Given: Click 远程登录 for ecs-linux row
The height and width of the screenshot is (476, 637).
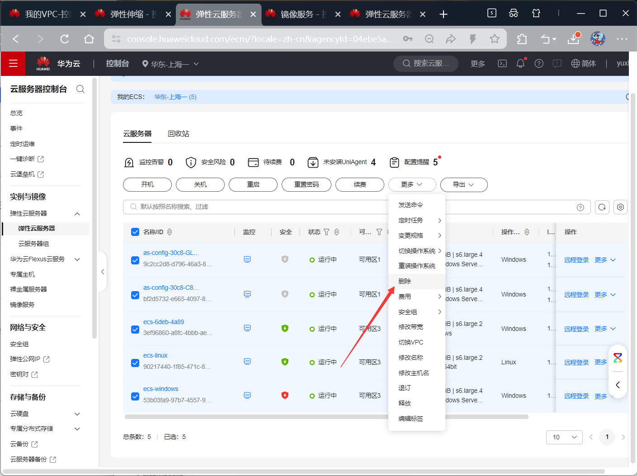Looking at the screenshot, I should point(576,363).
